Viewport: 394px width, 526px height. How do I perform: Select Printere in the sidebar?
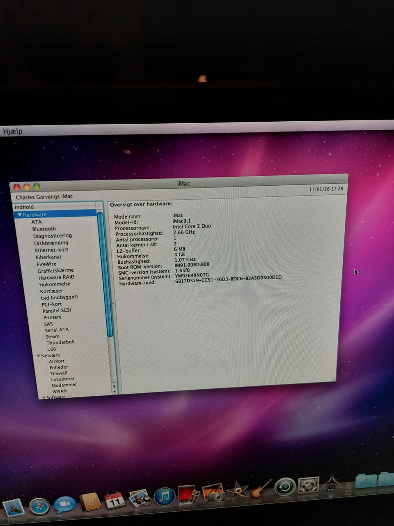tap(53, 317)
